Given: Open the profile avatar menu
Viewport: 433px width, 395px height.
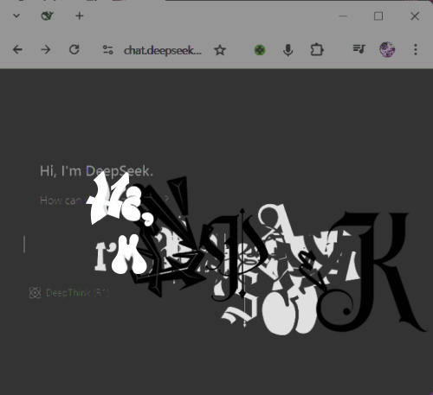Looking at the screenshot, I should coord(387,49).
